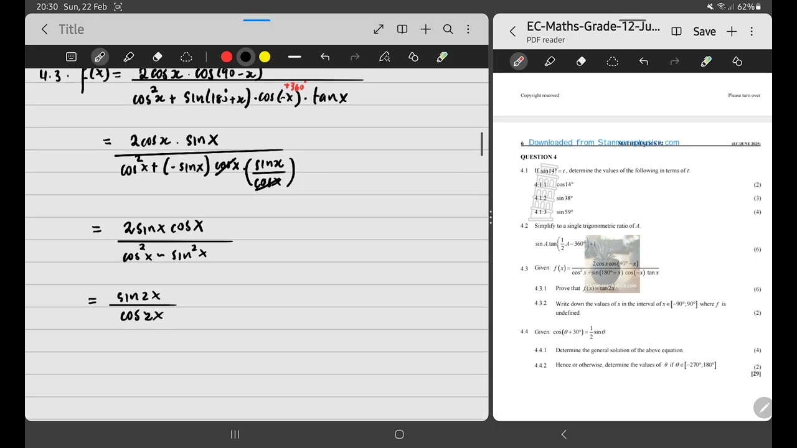The image size is (797, 448).
Task: Open more options in PDF reader
Action: [752, 31]
